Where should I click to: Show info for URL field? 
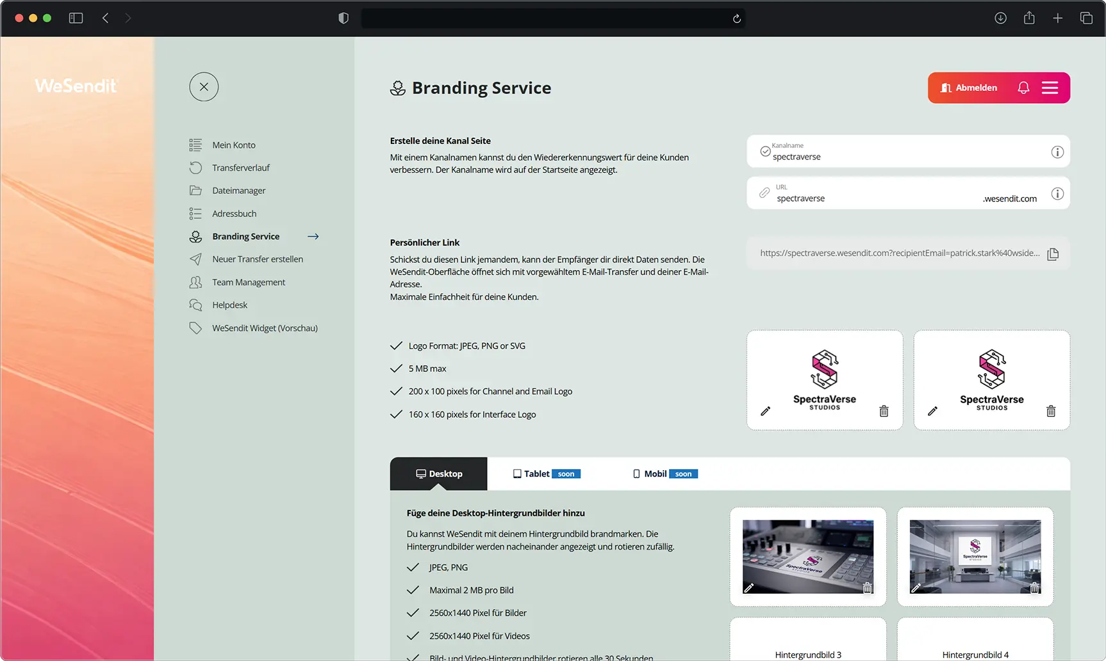1057,193
